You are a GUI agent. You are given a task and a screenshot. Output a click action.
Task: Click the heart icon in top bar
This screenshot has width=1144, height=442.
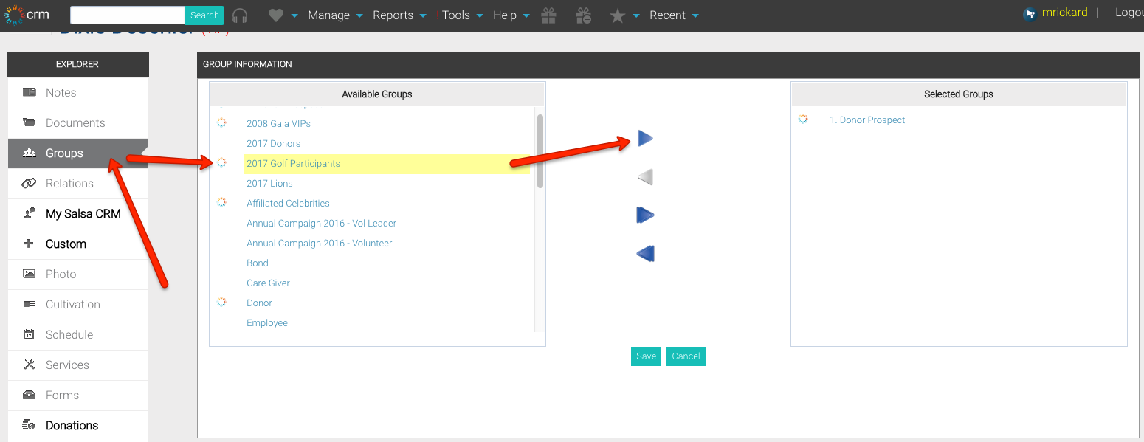tap(276, 15)
